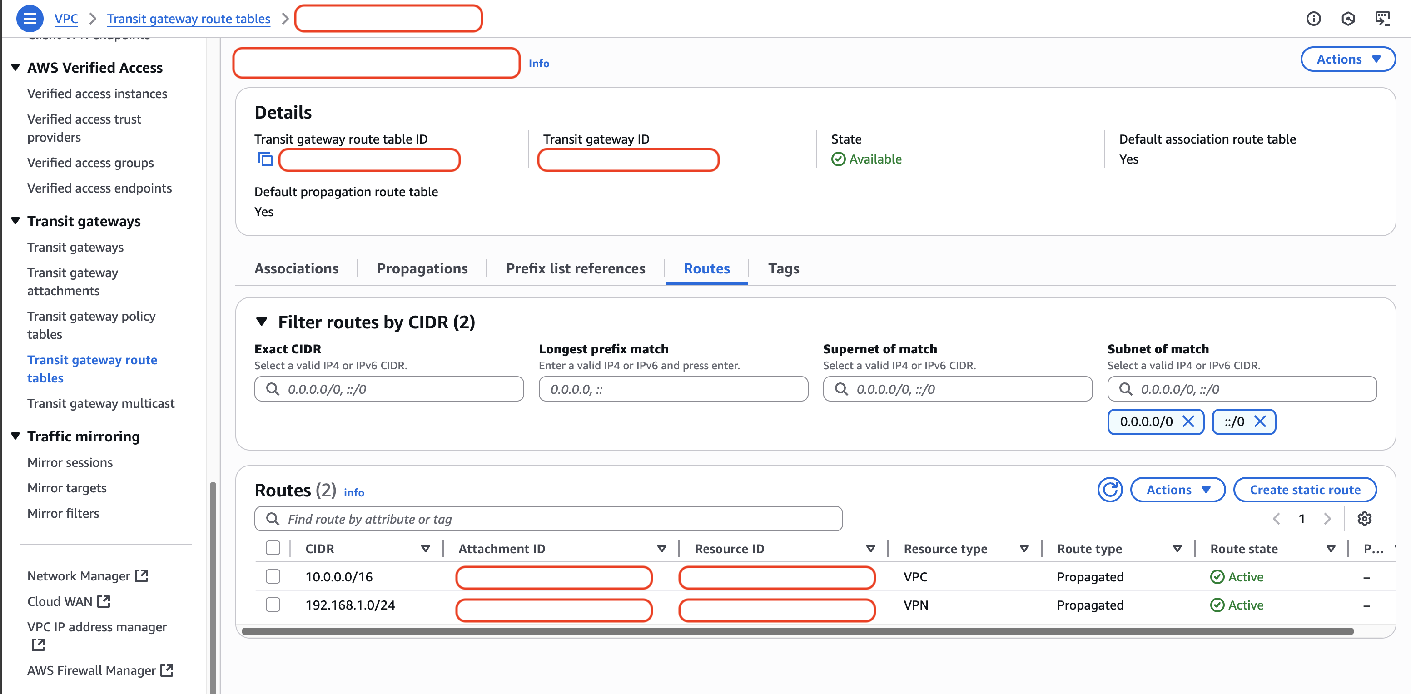Select the 10.0.0.0/16 route checkbox

coord(273,576)
